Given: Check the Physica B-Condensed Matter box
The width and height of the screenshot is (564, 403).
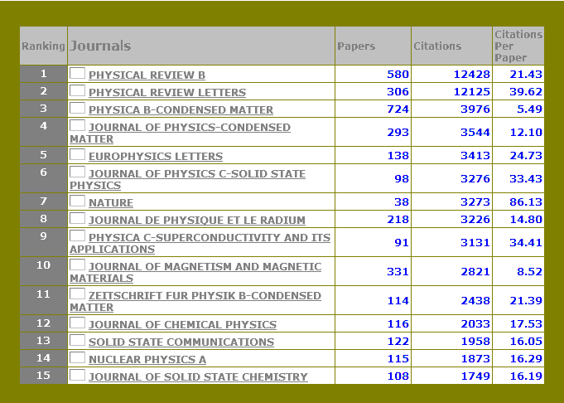Looking at the screenshot, I should click(77, 108).
